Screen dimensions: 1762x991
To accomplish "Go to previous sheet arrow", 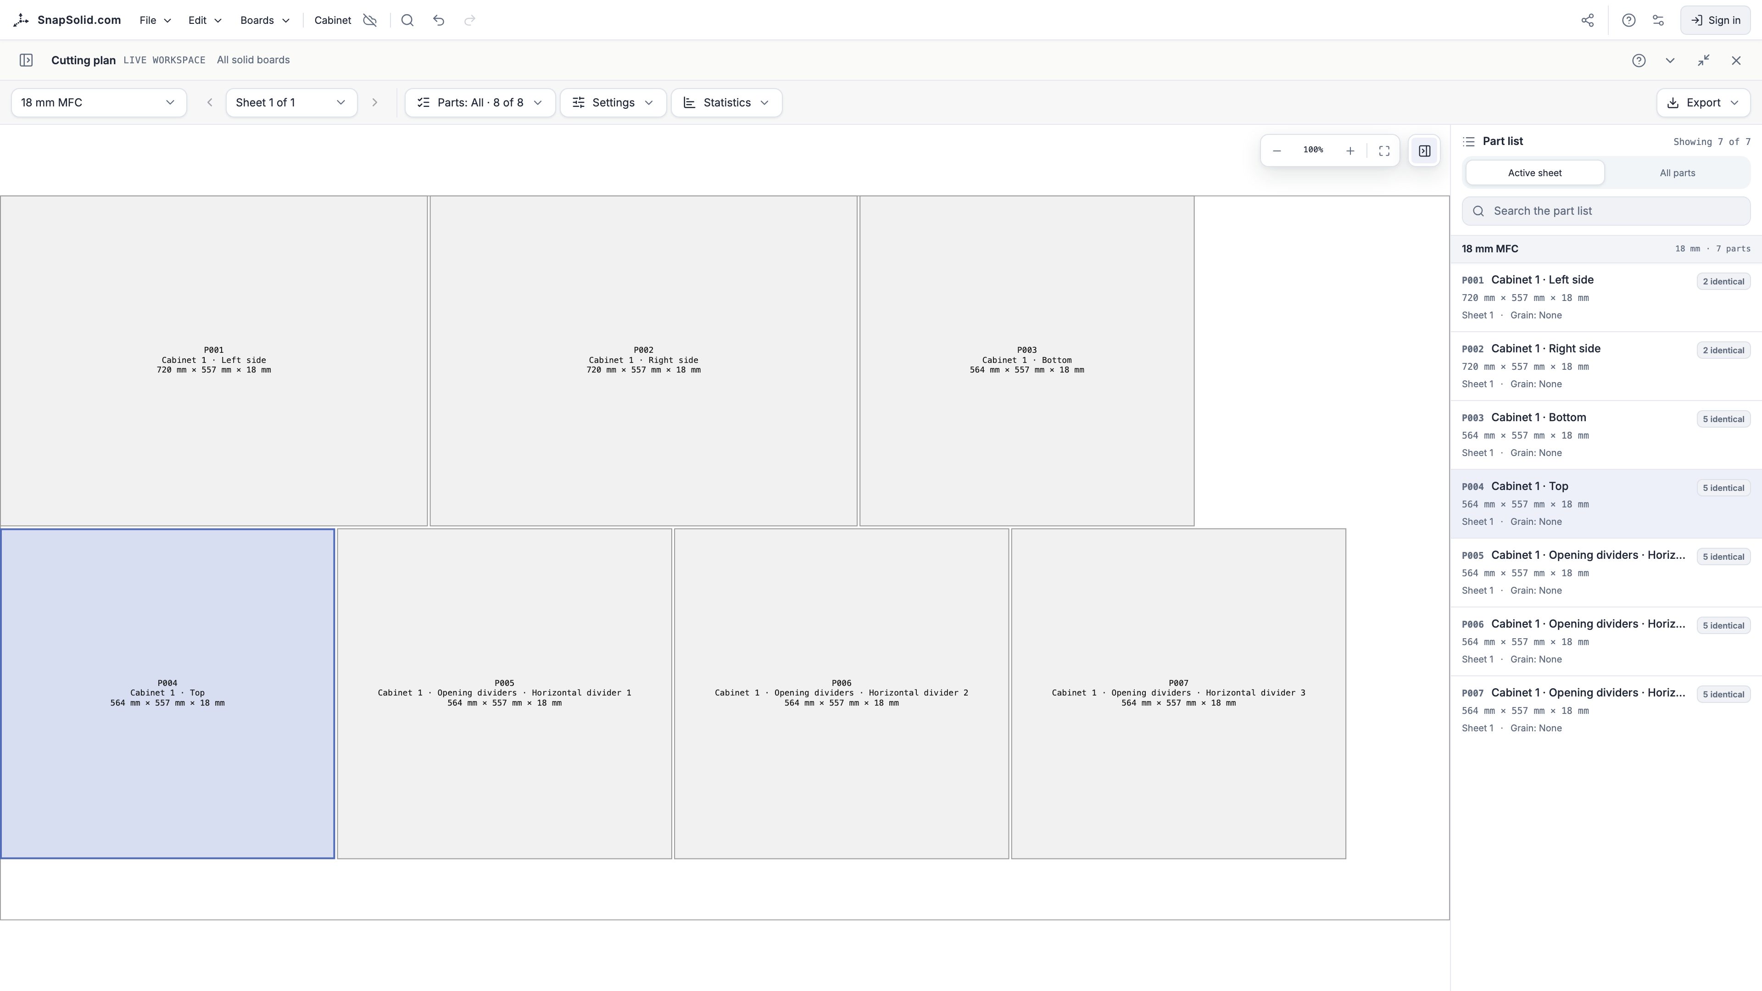I will coord(210,103).
